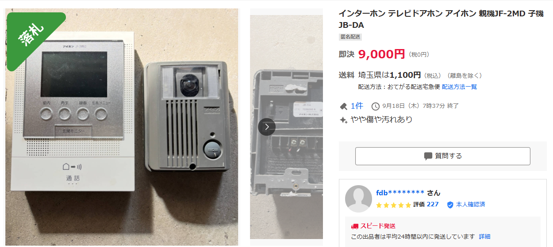The image size is (553, 247).
Task: Click the seller avatar icon
Action: (358, 198)
